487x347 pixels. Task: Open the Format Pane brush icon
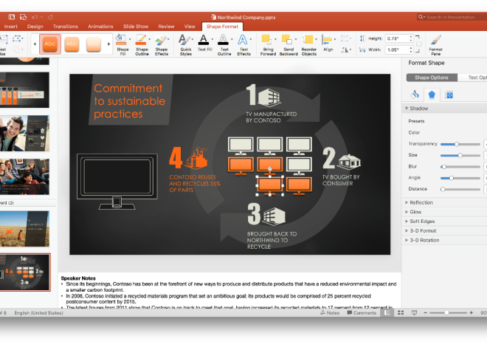436,40
